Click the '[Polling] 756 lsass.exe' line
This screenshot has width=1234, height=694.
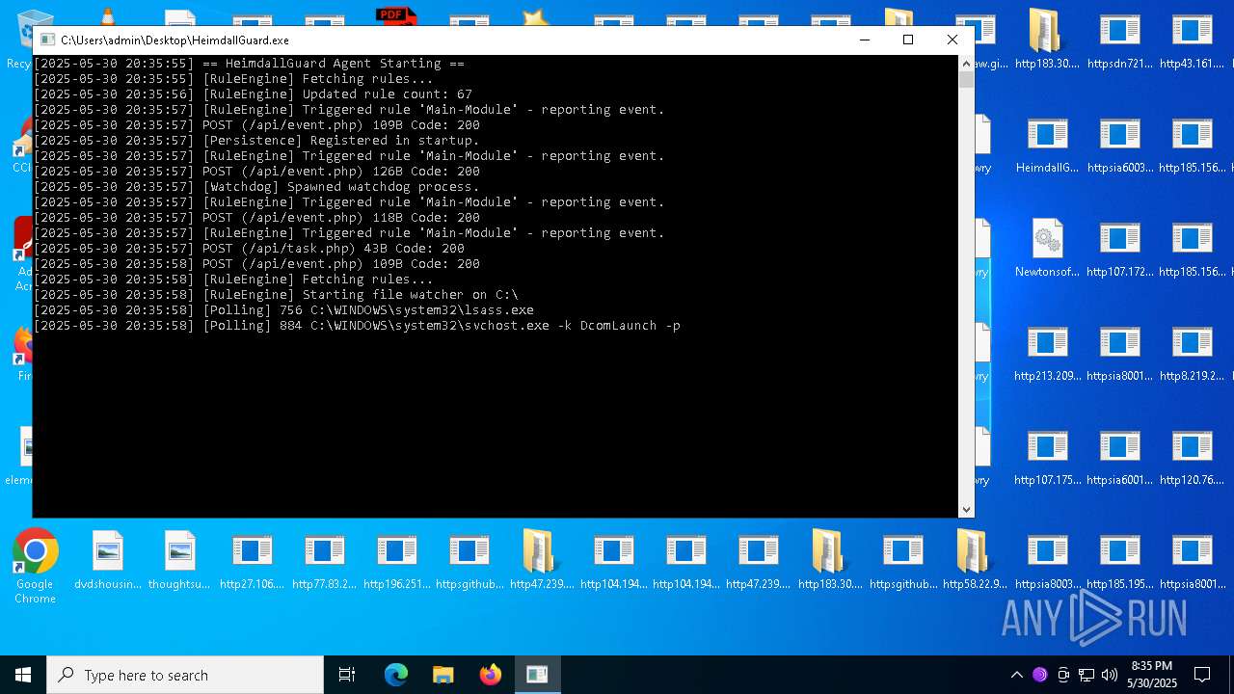[283, 310]
